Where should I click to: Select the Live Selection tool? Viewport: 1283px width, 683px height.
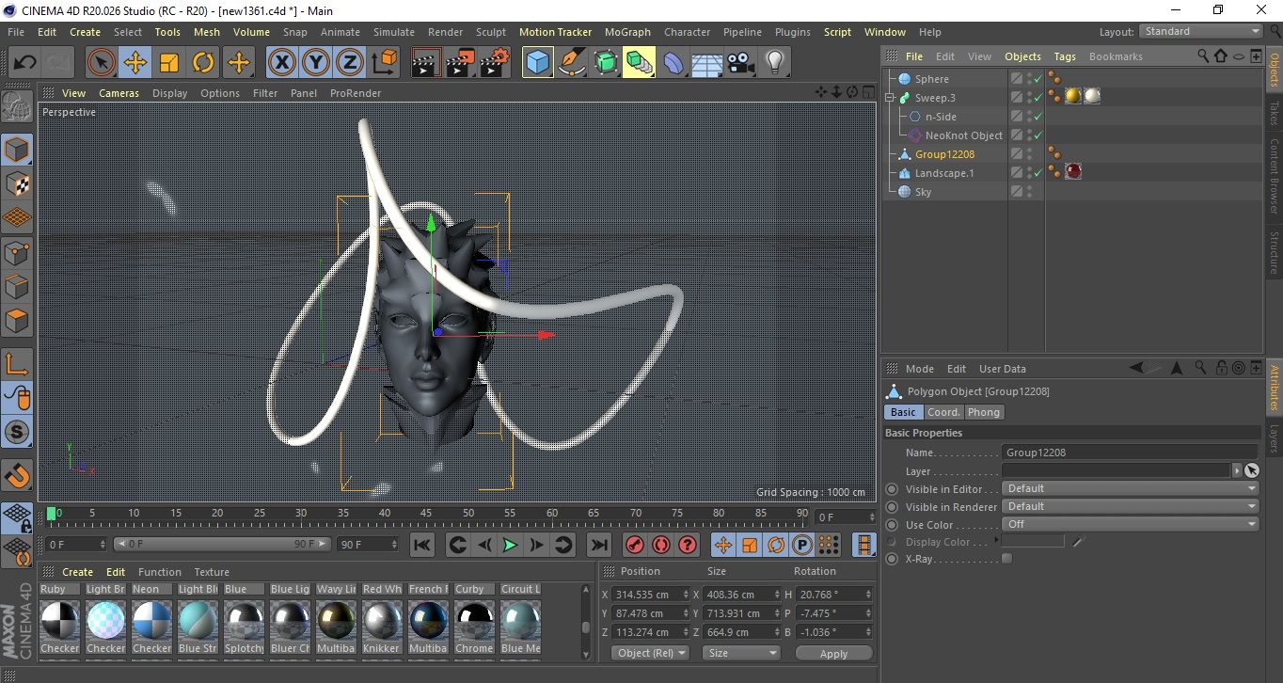(102, 63)
